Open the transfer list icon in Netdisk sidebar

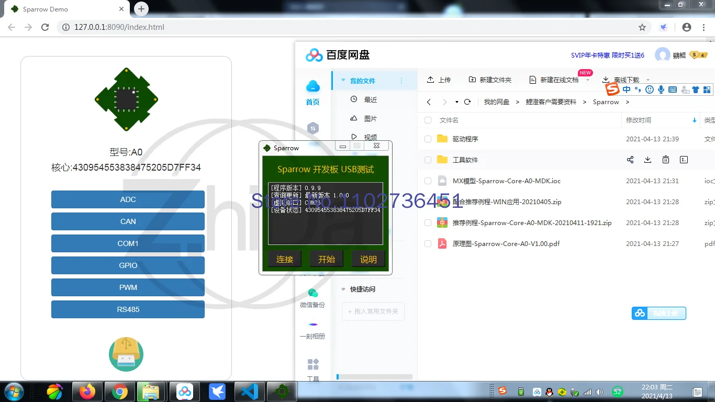pos(313,128)
